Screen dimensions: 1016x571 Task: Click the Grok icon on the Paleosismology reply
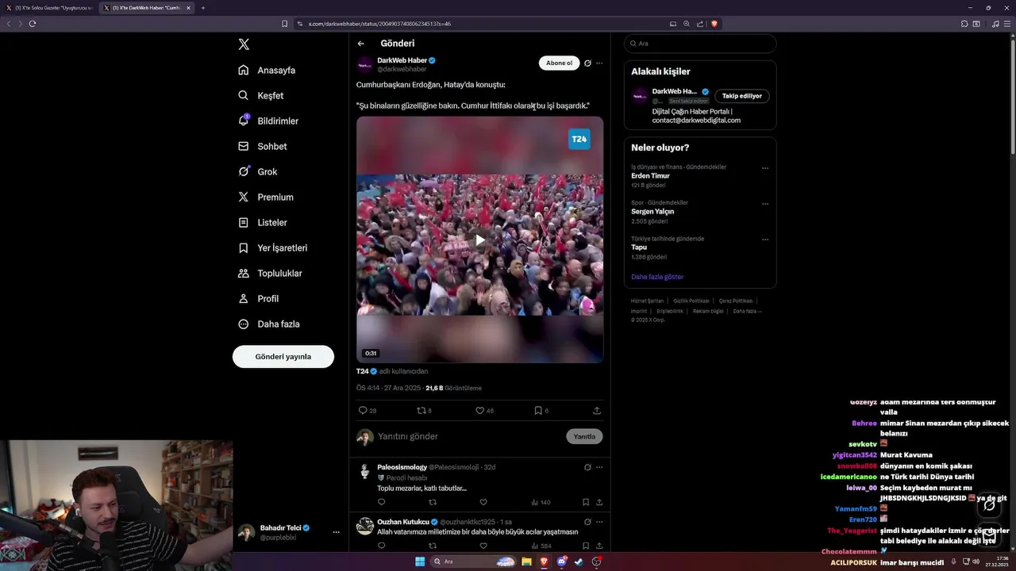587,467
